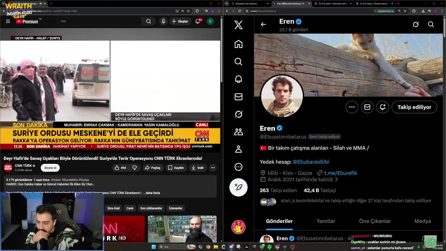Image resolution: width=446 pixels, height=251 pixels.
Task: Send a message to Eren
Action: click(367, 107)
